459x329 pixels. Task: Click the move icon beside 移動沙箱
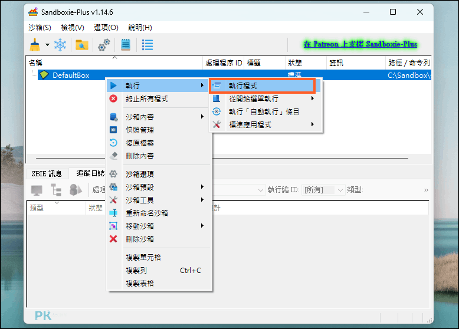[x=113, y=226]
